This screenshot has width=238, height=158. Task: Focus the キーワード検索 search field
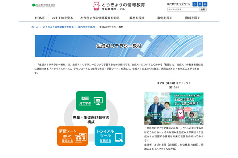pyautogui.click(x=183, y=9)
